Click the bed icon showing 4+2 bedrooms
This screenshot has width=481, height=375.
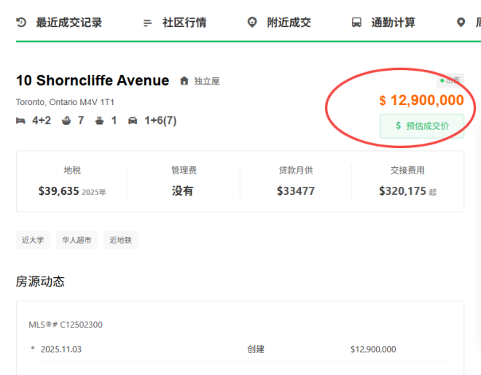point(20,120)
